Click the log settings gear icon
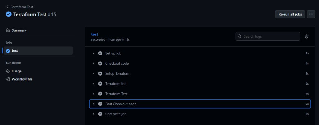Image resolution: width=319 pixels, height=125 pixels. 307,36
